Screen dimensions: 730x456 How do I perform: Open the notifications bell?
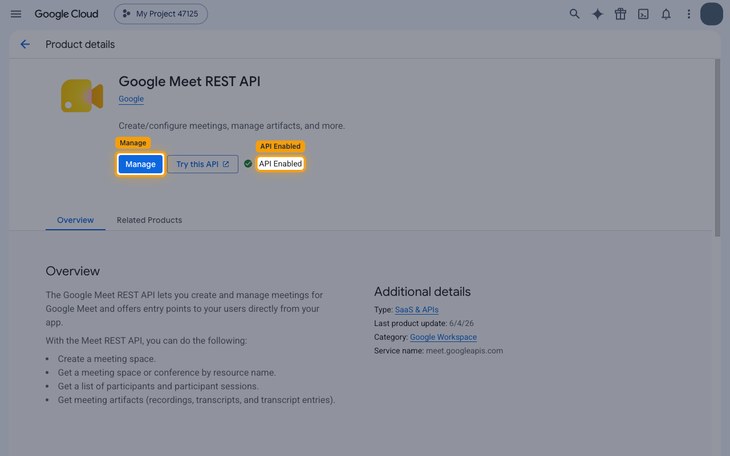point(666,14)
